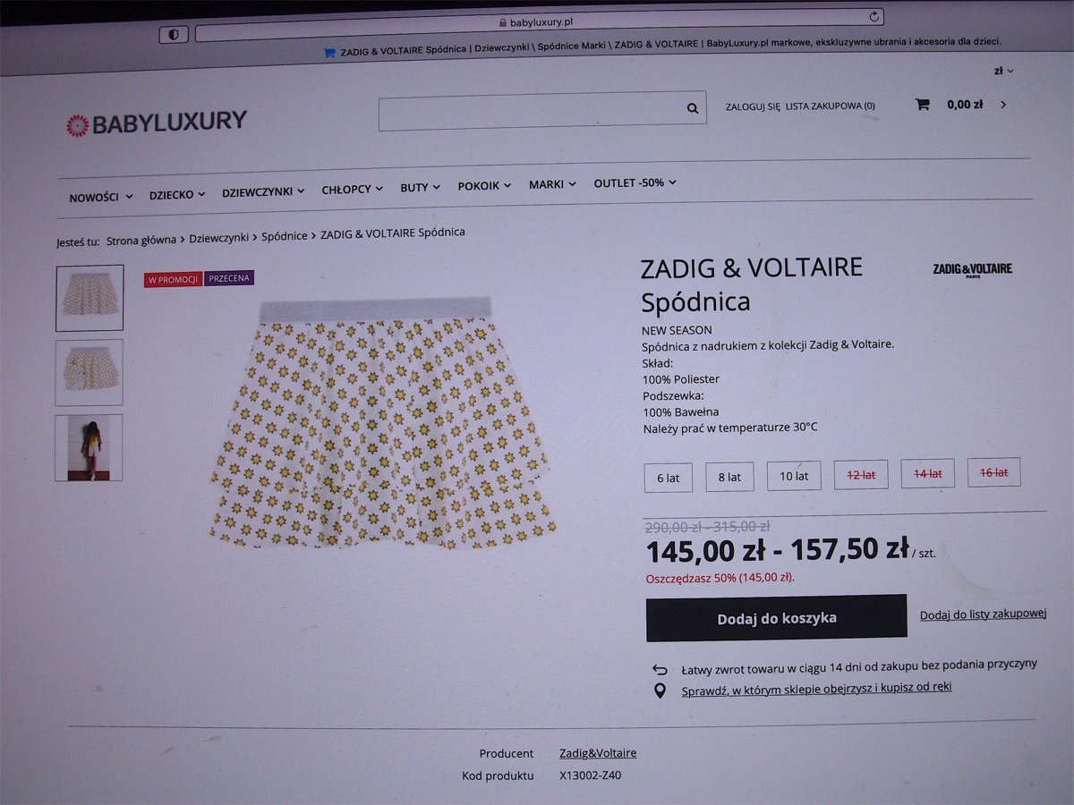Open the zł currency dropdown
Screen dimensions: 1074x805
pyautogui.click(x=1003, y=71)
